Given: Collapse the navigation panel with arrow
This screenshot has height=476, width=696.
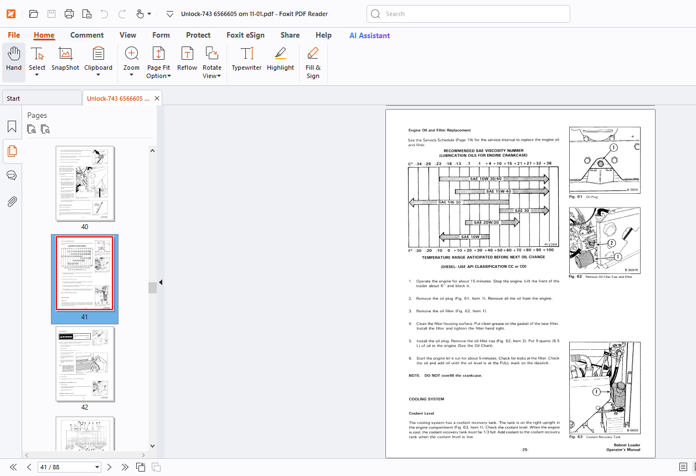Looking at the screenshot, I should point(161,282).
